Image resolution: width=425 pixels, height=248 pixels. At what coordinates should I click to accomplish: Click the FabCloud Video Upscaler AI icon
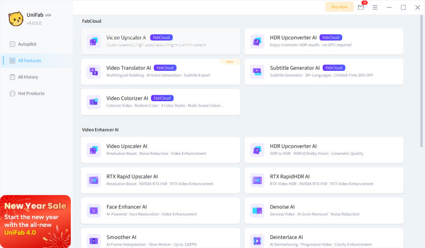(94, 42)
